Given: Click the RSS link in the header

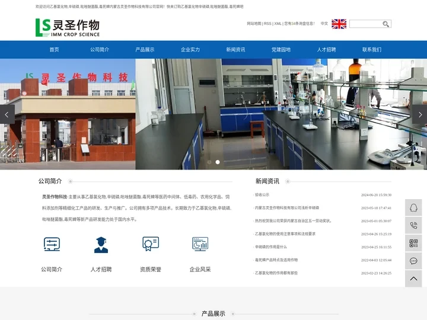Looking at the screenshot, I should click(x=267, y=24).
